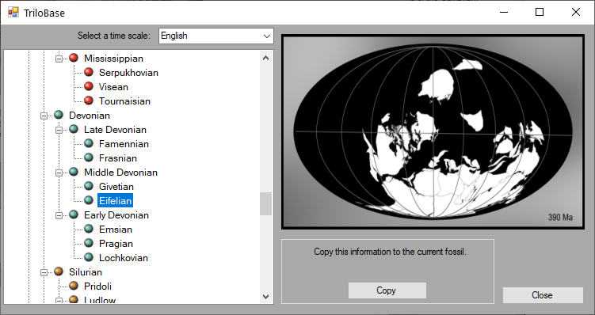Click the red sphere icon beside Tournaisian

[x=89, y=101]
